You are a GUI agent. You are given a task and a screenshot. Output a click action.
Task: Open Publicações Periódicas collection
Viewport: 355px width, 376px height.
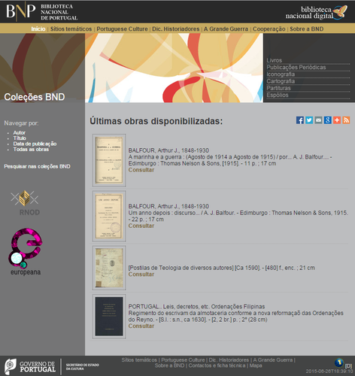[x=296, y=67]
